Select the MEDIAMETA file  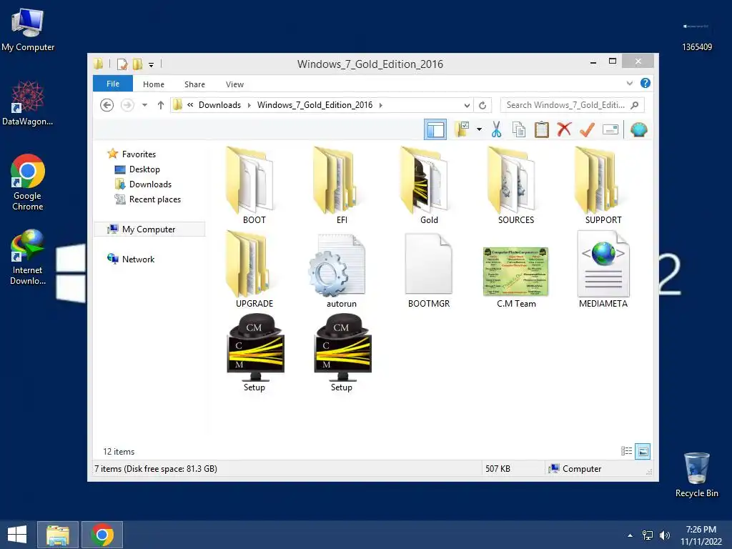pos(603,269)
